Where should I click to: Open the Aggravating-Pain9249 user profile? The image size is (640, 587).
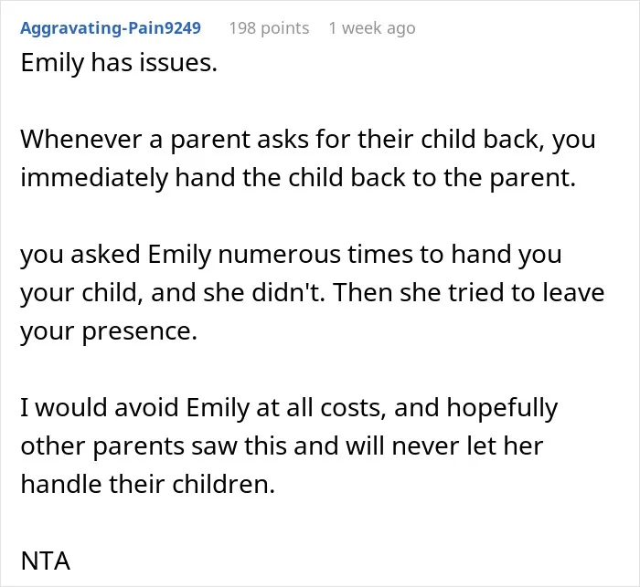pos(111,28)
